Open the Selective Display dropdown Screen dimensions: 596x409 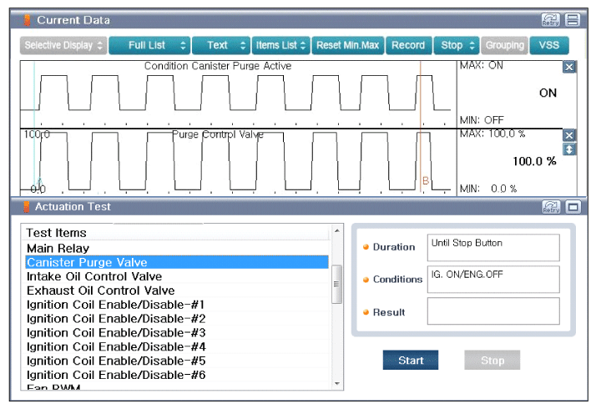click(63, 45)
